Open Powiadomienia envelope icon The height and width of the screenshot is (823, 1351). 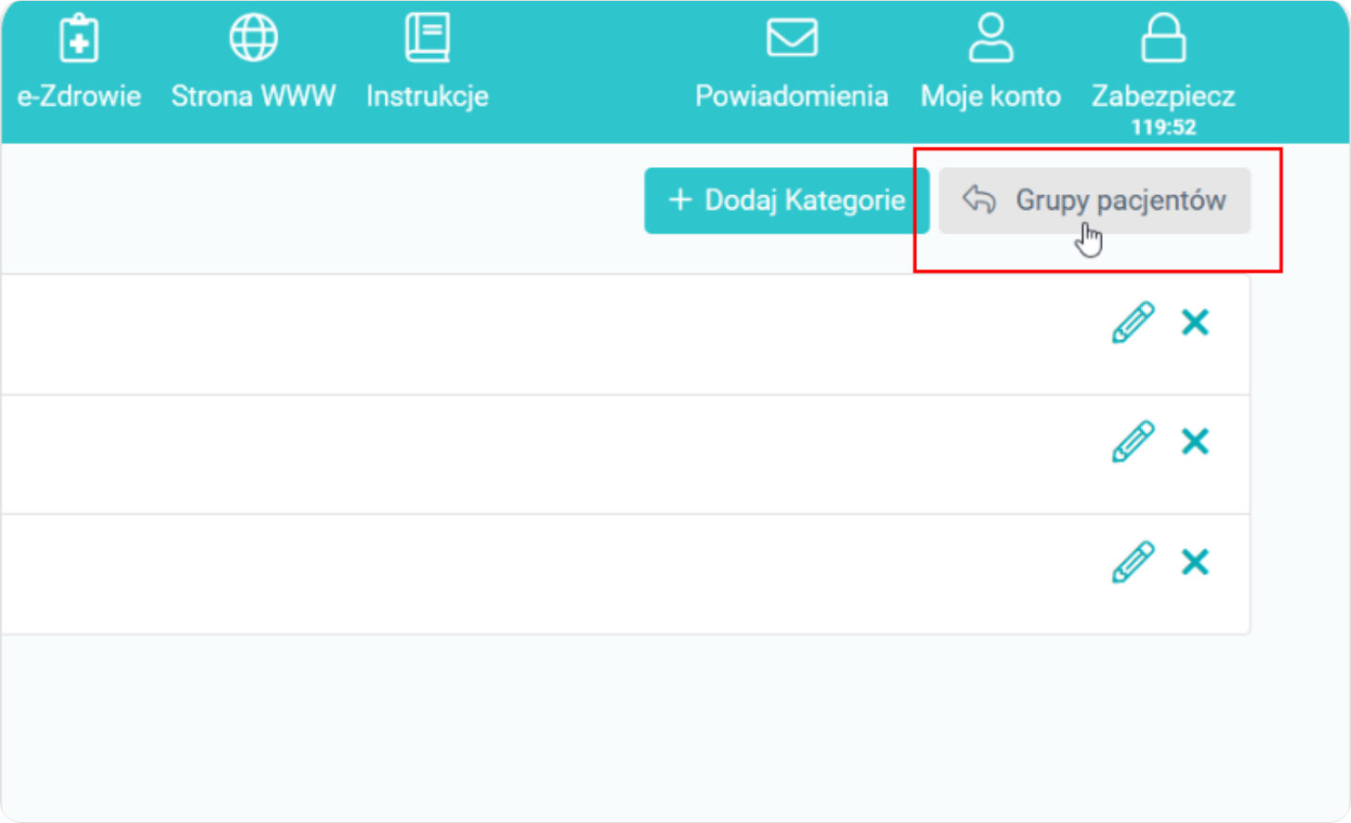click(792, 38)
